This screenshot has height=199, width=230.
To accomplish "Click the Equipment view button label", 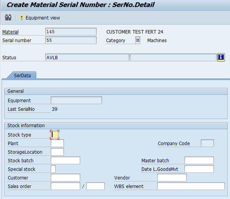I will point(42,18).
